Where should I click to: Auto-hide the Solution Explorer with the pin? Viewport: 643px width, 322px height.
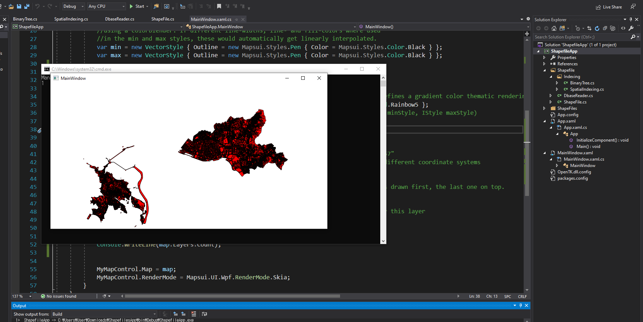pos(631,19)
